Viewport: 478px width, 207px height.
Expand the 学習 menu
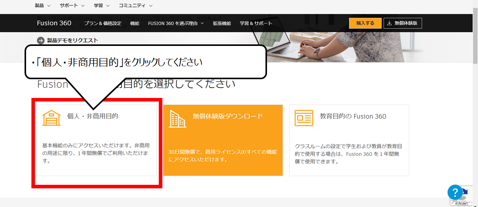[x=102, y=6]
